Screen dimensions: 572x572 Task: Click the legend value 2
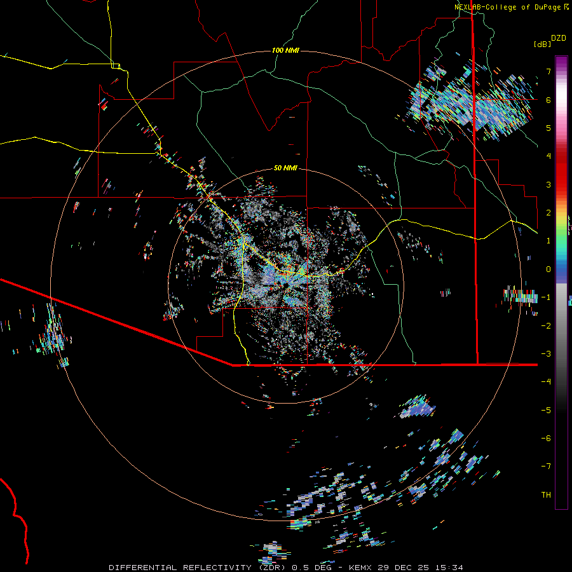[x=548, y=213]
